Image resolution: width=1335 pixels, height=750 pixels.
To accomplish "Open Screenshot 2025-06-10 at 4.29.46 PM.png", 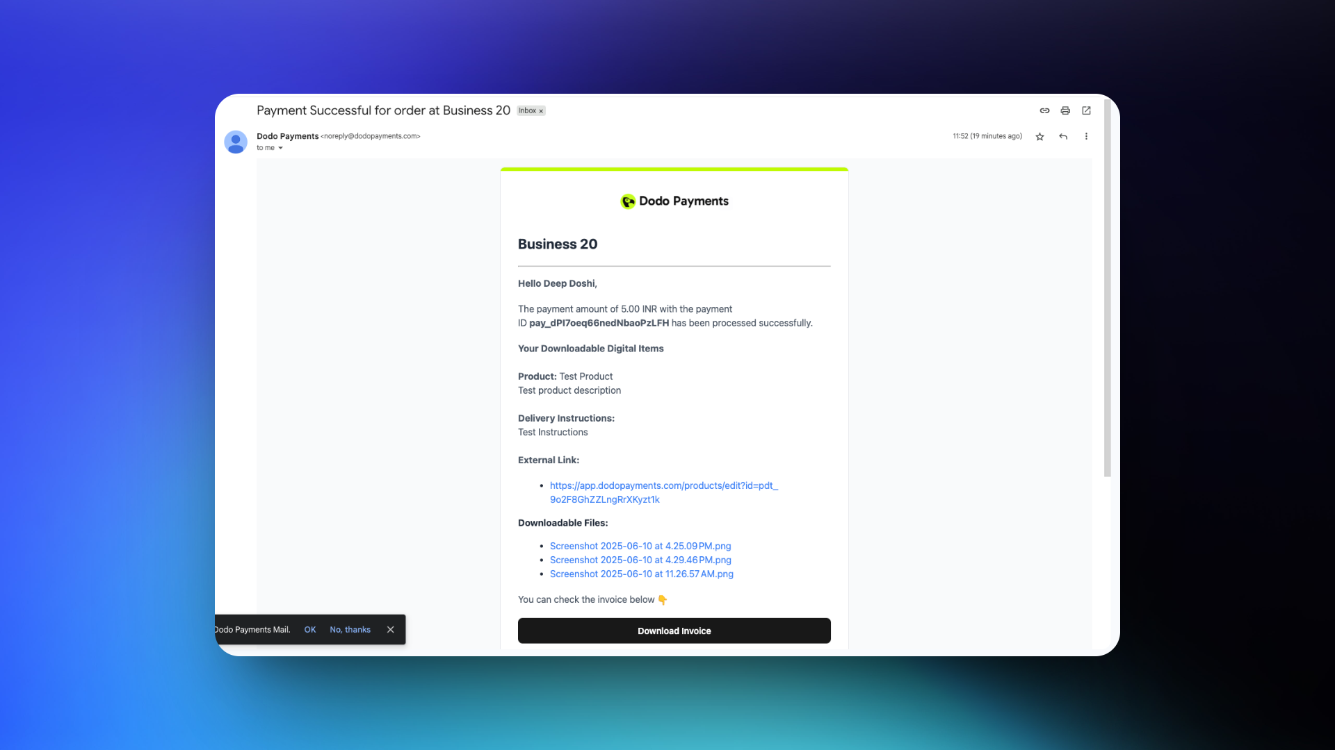I will (640, 560).
